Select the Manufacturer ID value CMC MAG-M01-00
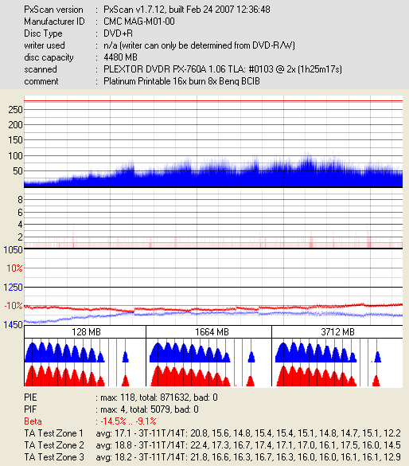Image resolution: width=409 pixels, height=466 pixels. coord(139,22)
